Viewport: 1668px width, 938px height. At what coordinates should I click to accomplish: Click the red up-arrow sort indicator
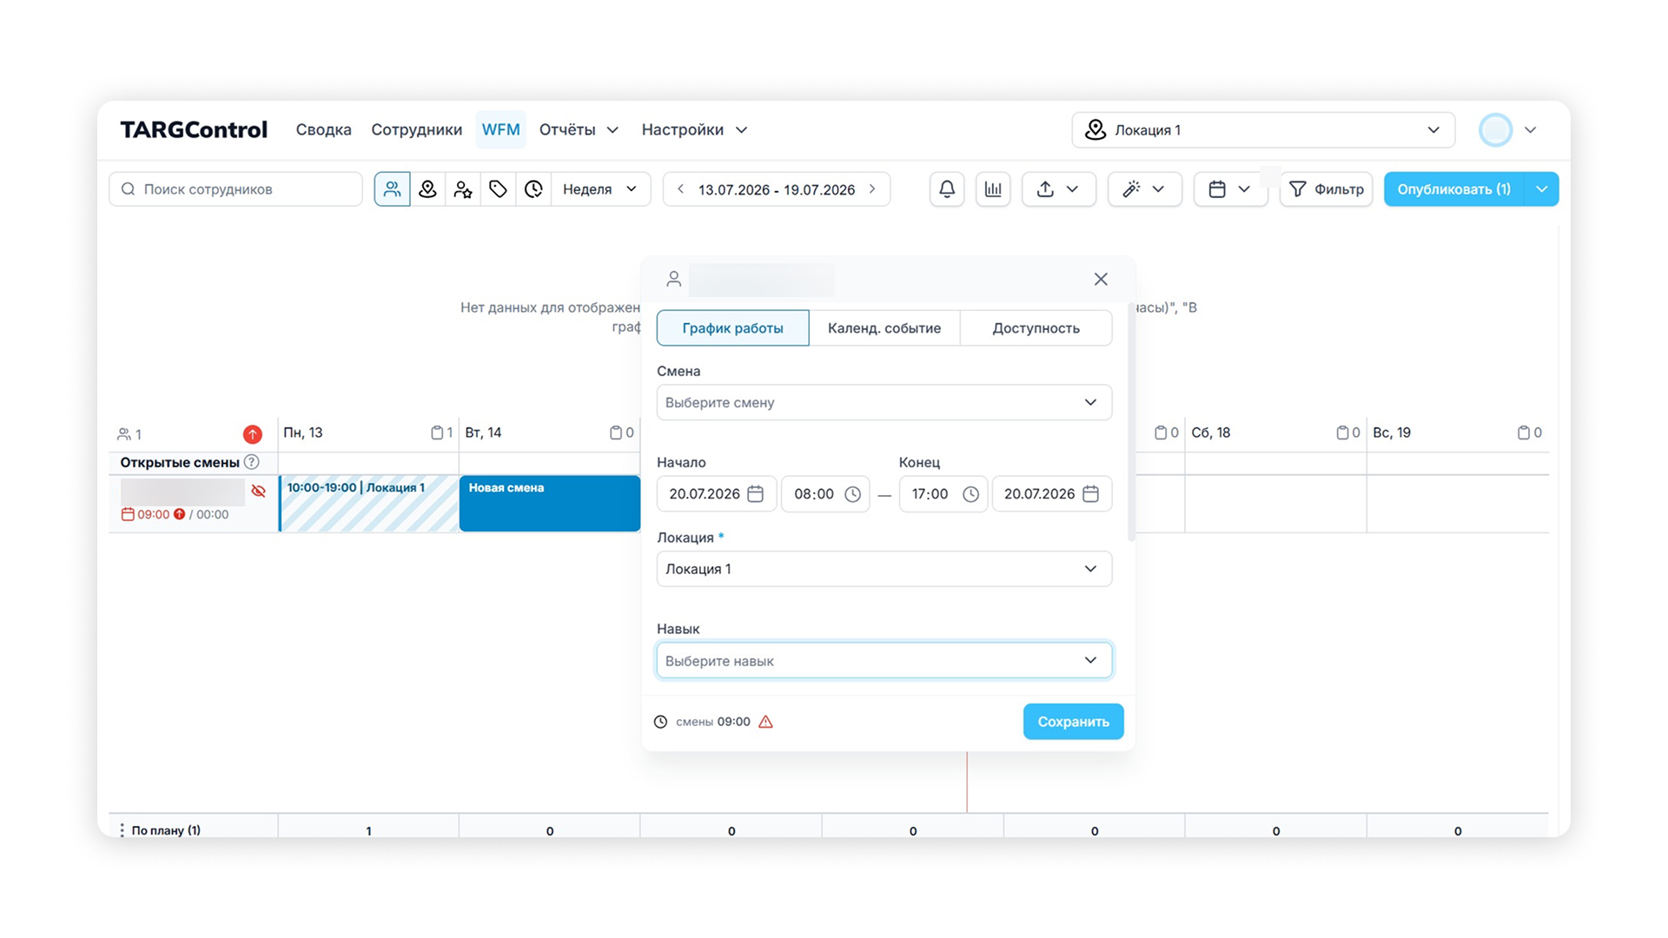(x=252, y=434)
